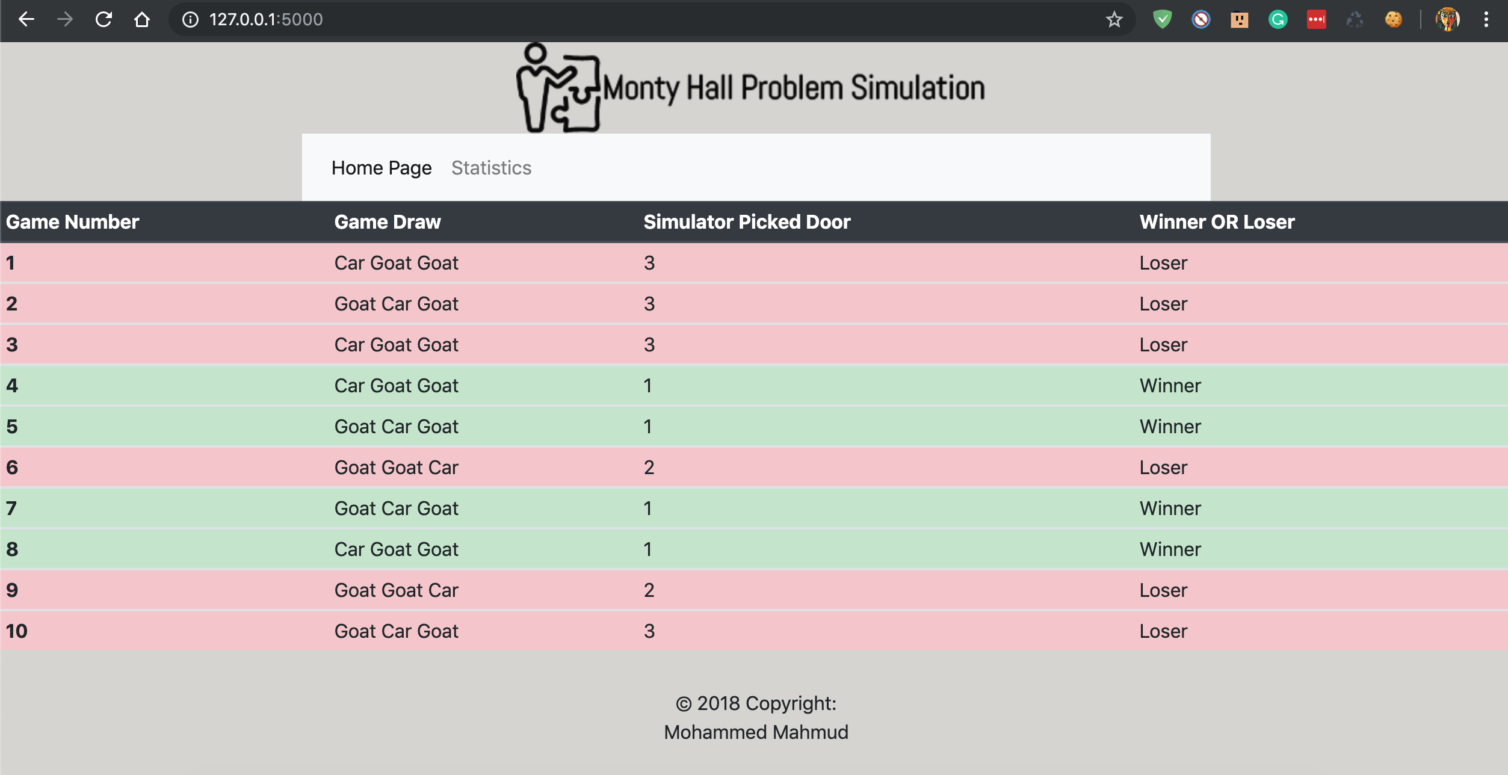1508x775 pixels.
Task: Click the Game Number column header
Action: pos(73,222)
